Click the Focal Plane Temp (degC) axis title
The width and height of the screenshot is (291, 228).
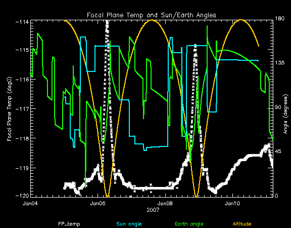pos(9,109)
